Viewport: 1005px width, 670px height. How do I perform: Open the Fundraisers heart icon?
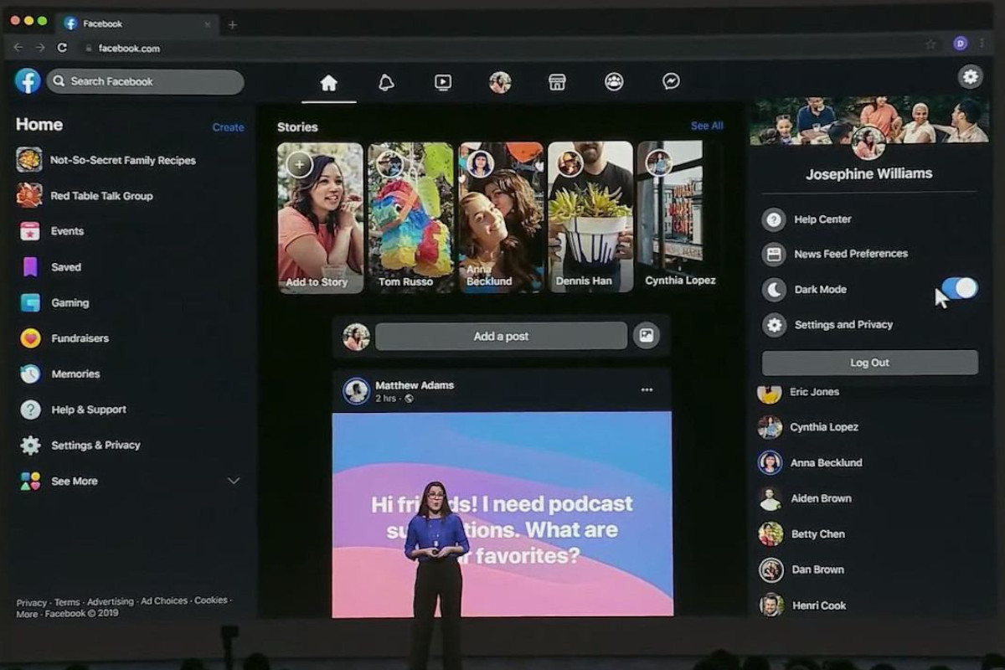[30, 338]
